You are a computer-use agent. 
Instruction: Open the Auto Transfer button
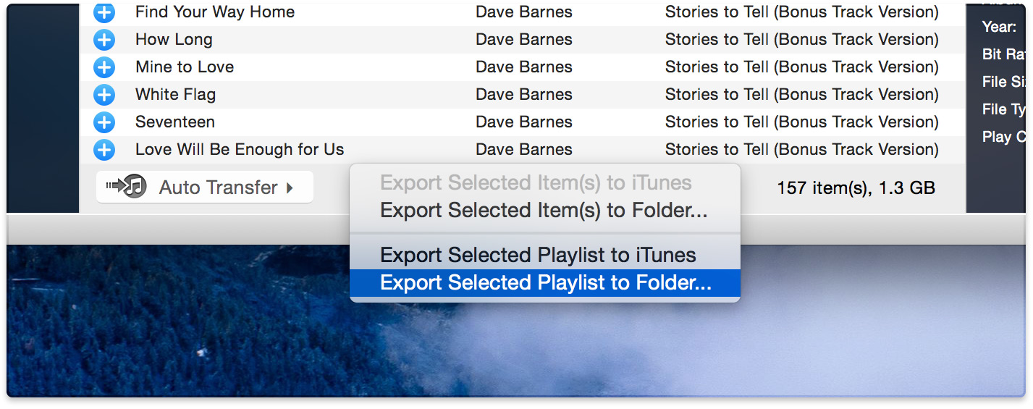[x=205, y=187]
